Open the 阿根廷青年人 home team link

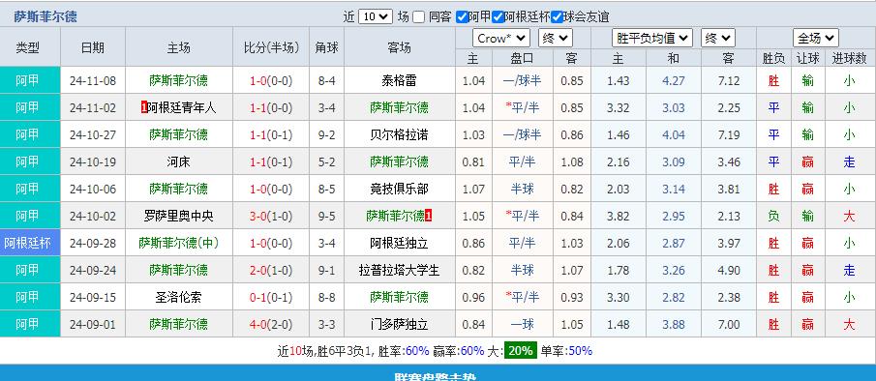[182, 107]
